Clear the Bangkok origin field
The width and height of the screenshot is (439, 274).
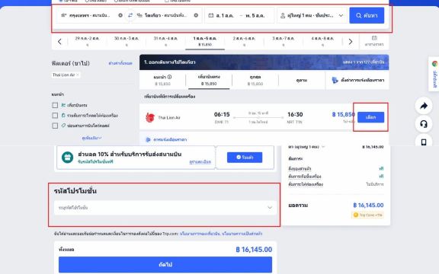click(x=120, y=15)
